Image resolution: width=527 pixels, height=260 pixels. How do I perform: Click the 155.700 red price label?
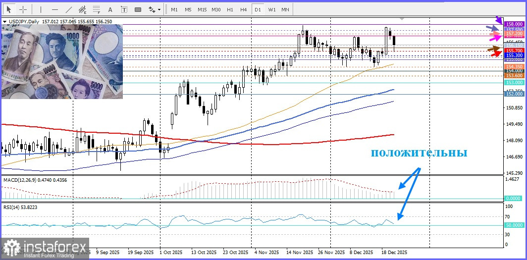pos(515,51)
